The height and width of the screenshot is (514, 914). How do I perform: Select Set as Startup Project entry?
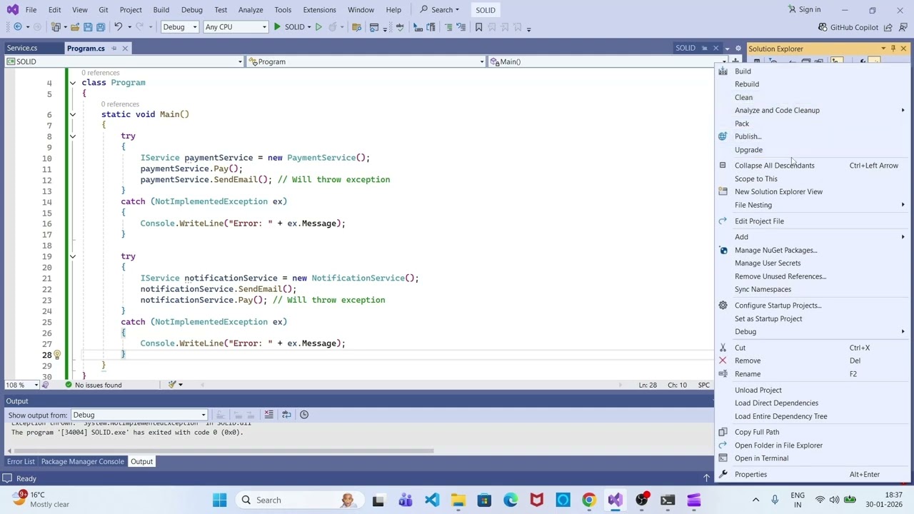point(813,319)
